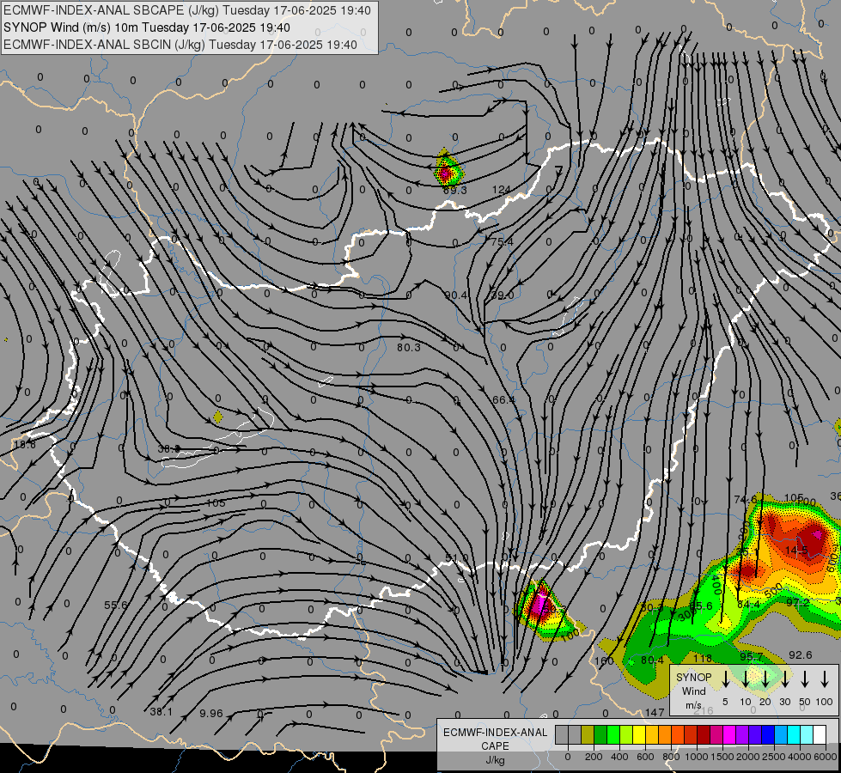Click the 4000 tick label in the CAPE legend

click(x=800, y=757)
